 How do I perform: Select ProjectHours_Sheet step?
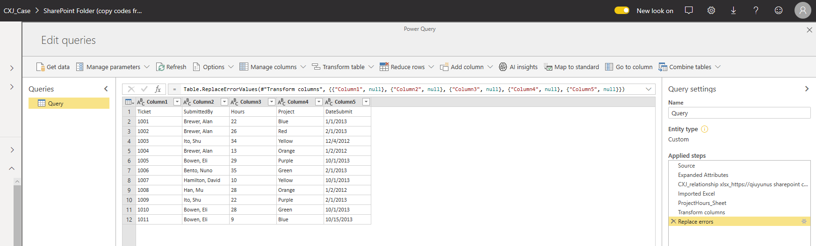tap(739, 203)
